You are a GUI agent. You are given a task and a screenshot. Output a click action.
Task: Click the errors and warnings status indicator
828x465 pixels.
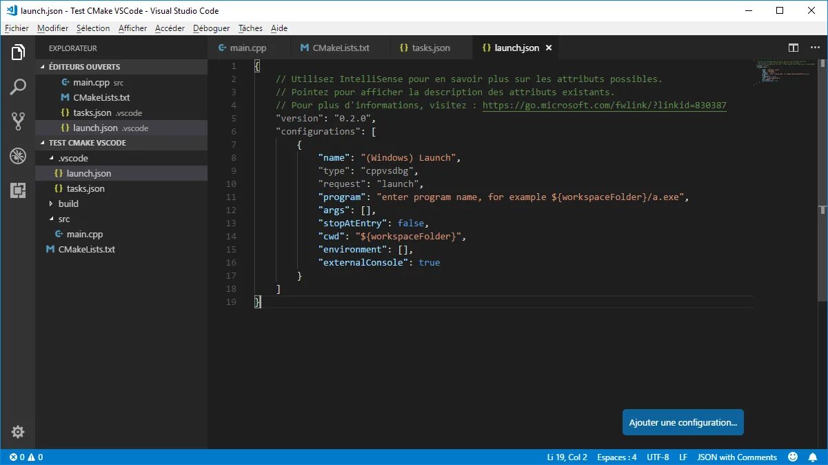tap(26, 457)
